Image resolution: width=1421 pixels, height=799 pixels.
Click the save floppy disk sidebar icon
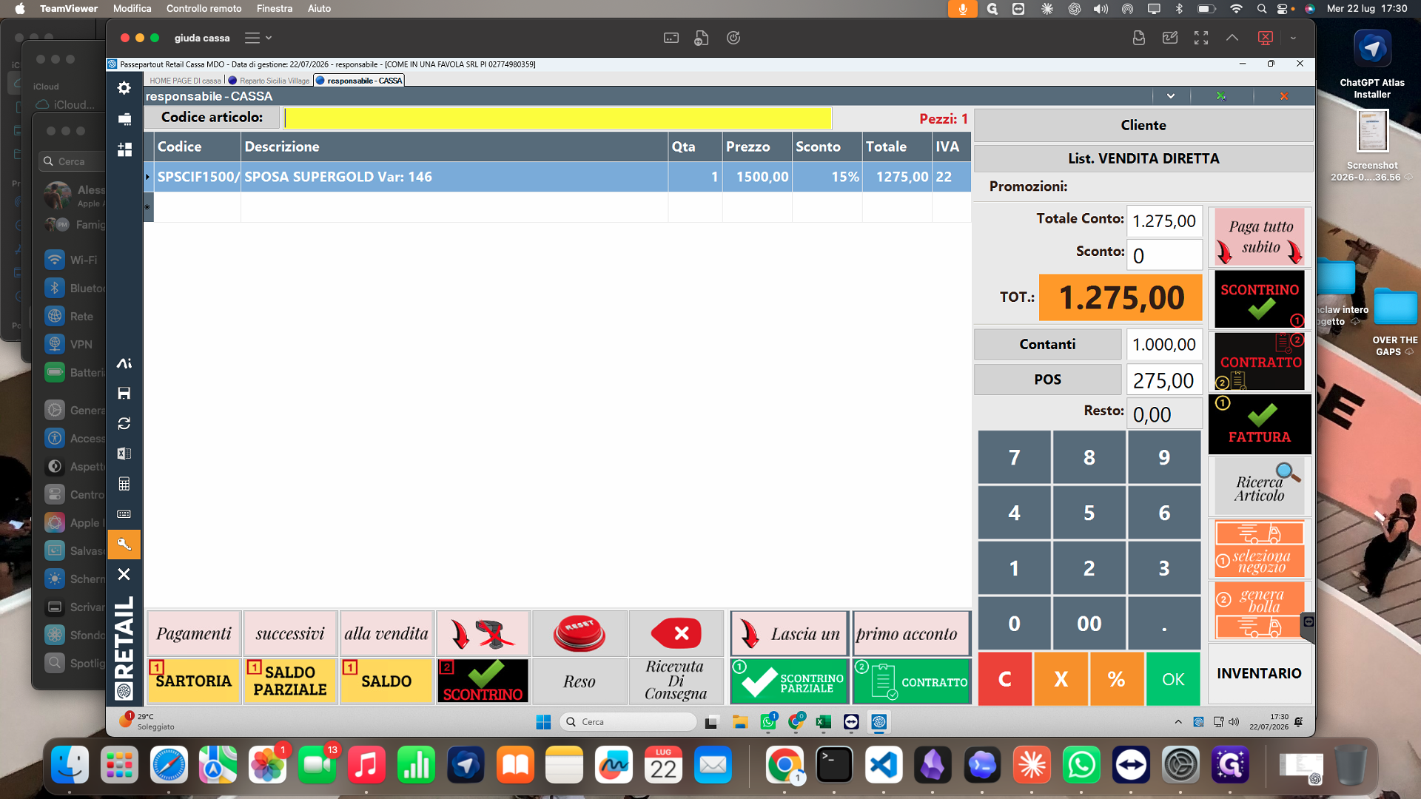point(124,393)
